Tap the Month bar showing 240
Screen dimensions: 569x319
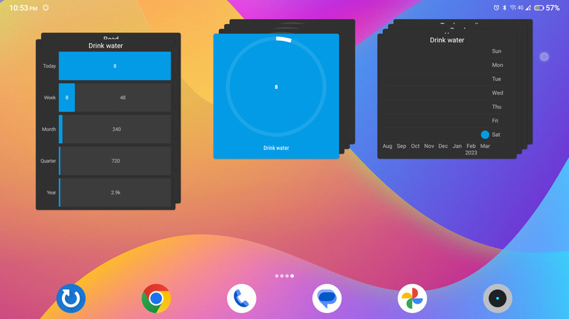coord(115,129)
